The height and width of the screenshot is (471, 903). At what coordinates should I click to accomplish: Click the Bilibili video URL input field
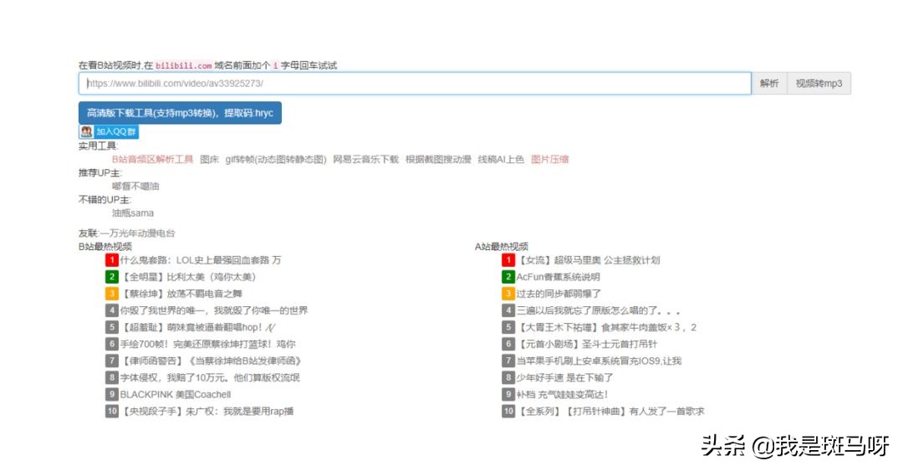tap(415, 84)
